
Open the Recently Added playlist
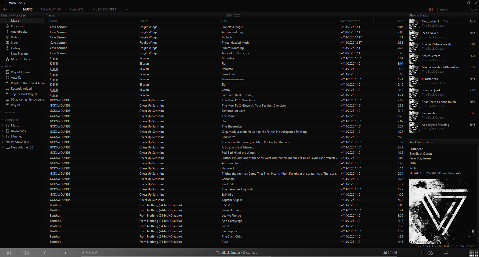(x=22, y=89)
